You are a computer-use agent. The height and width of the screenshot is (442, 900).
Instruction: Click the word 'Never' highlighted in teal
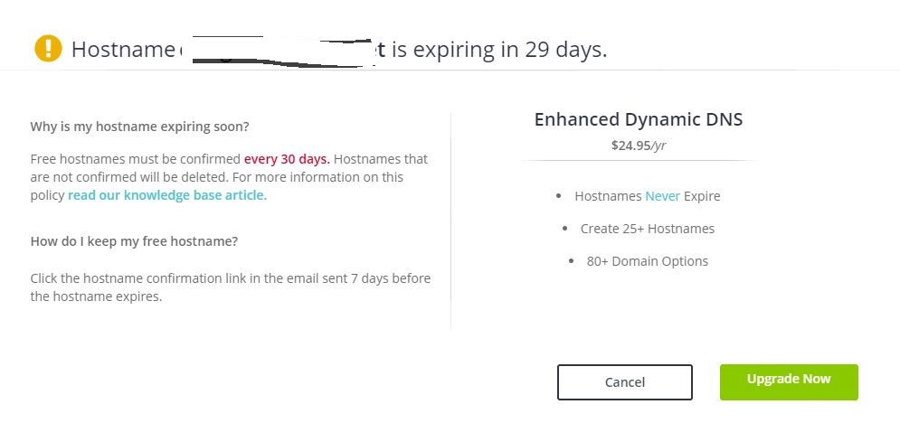click(662, 196)
